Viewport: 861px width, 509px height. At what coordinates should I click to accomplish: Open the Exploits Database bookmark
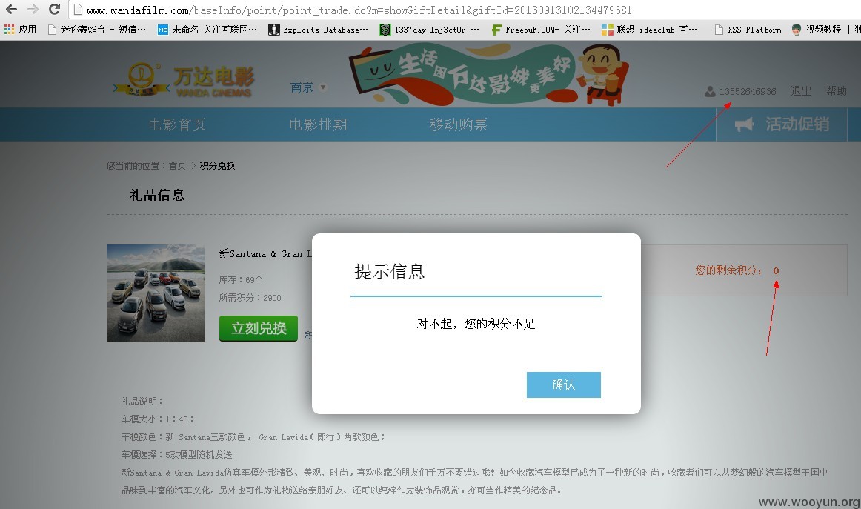[x=319, y=30]
